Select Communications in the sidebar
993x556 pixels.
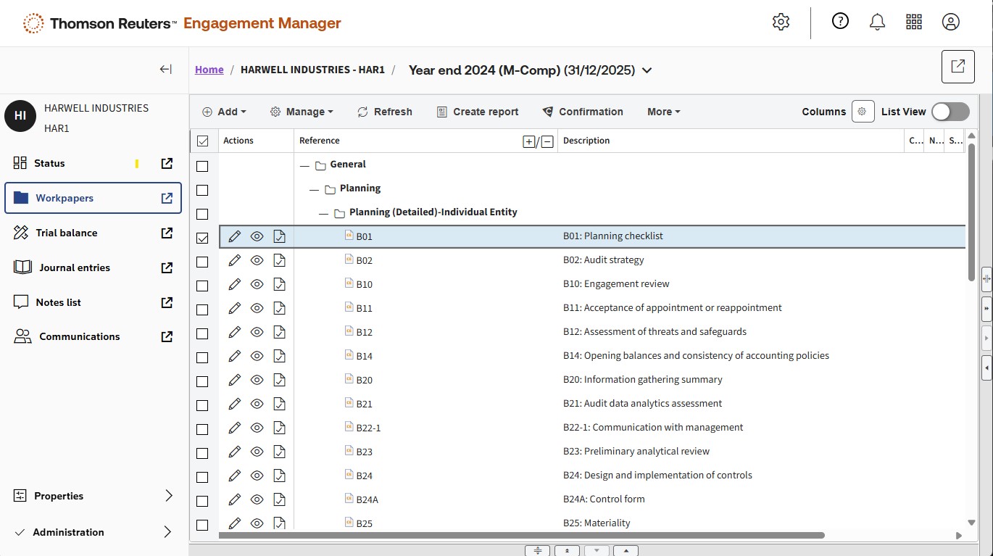click(79, 336)
